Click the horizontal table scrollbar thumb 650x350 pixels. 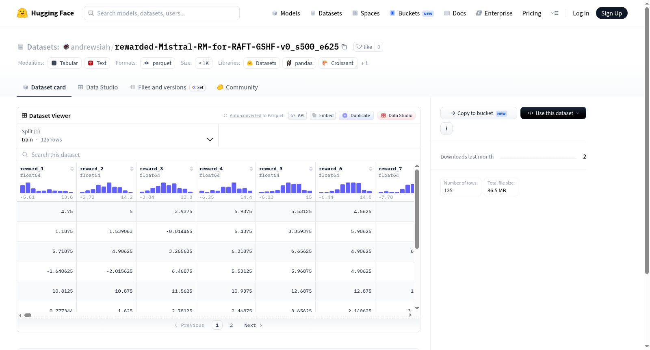click(28, 315)
